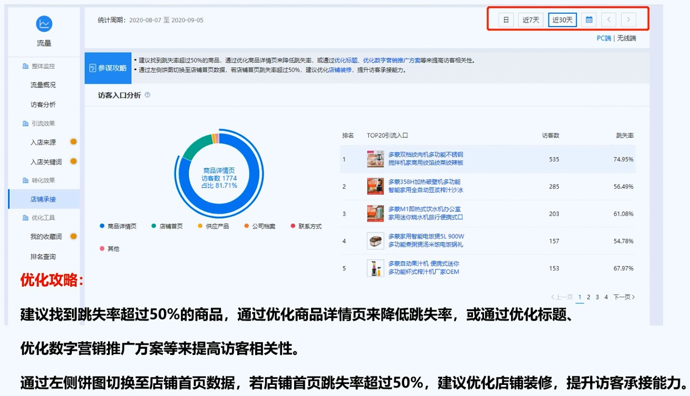The height and width of the screenshot is (396, 690).
Task: Toggle 商品详情页 legend item
Action: (x=118, y=226)
